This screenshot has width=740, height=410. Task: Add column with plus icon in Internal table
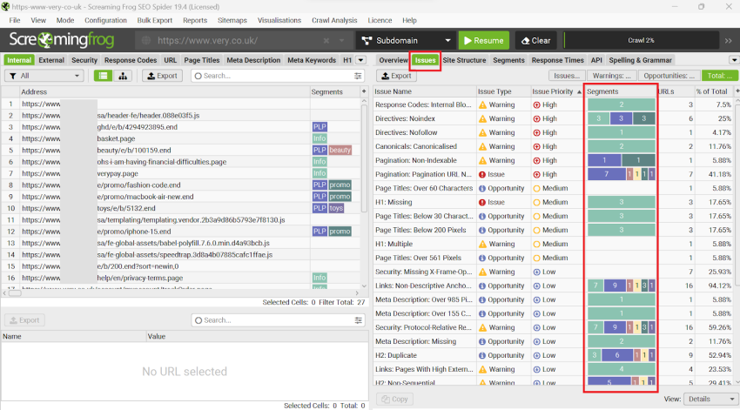pos(361,91)
